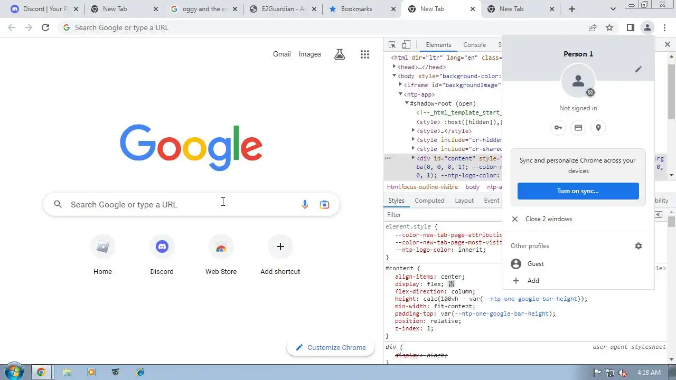Screen dimensions: 676x380
Task: Open Internet Explorer from the taskbar
Action: [140, 372]
